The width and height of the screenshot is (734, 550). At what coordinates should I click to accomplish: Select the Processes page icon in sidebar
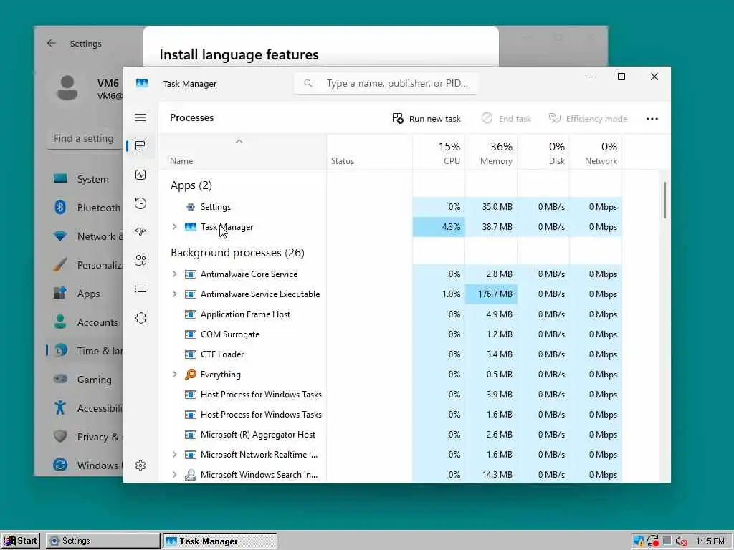(x=140, y=146)
